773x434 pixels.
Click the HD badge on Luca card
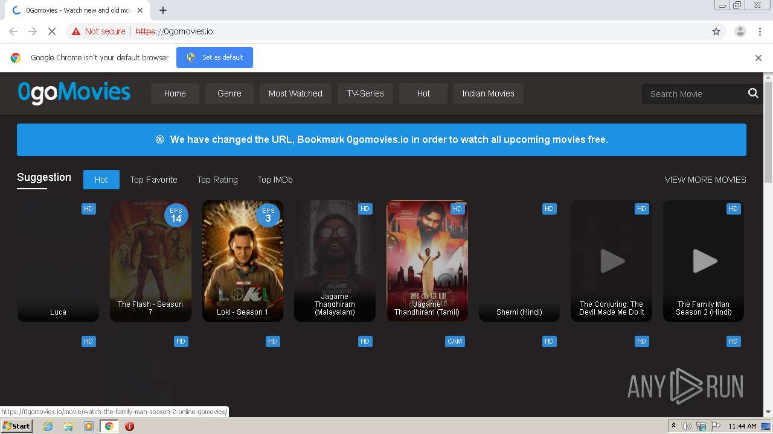[89, 209]
